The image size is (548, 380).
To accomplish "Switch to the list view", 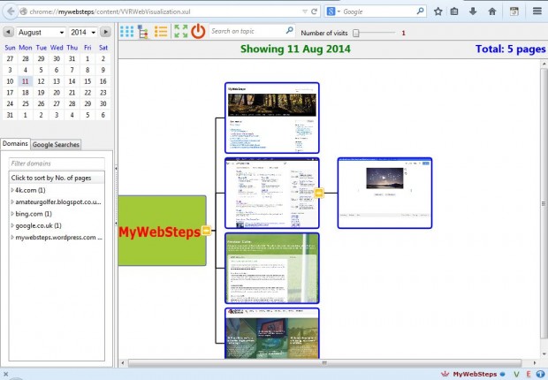I will click(161, 32).
